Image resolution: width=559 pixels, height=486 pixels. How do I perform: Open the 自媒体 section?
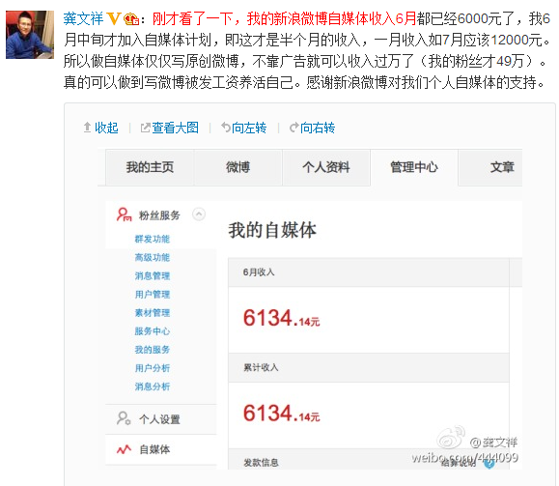click(161, 449)
